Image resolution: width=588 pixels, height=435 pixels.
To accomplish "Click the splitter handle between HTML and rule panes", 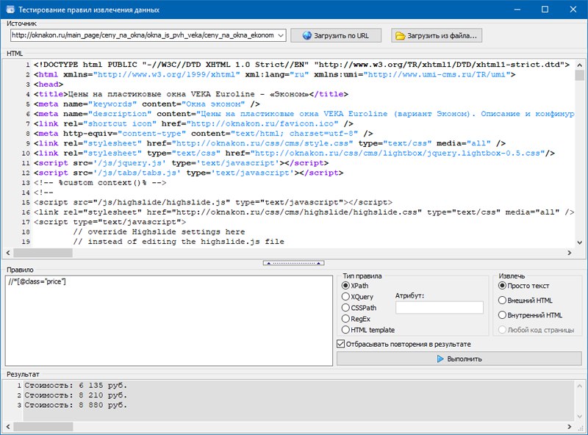I will (293, 263).
